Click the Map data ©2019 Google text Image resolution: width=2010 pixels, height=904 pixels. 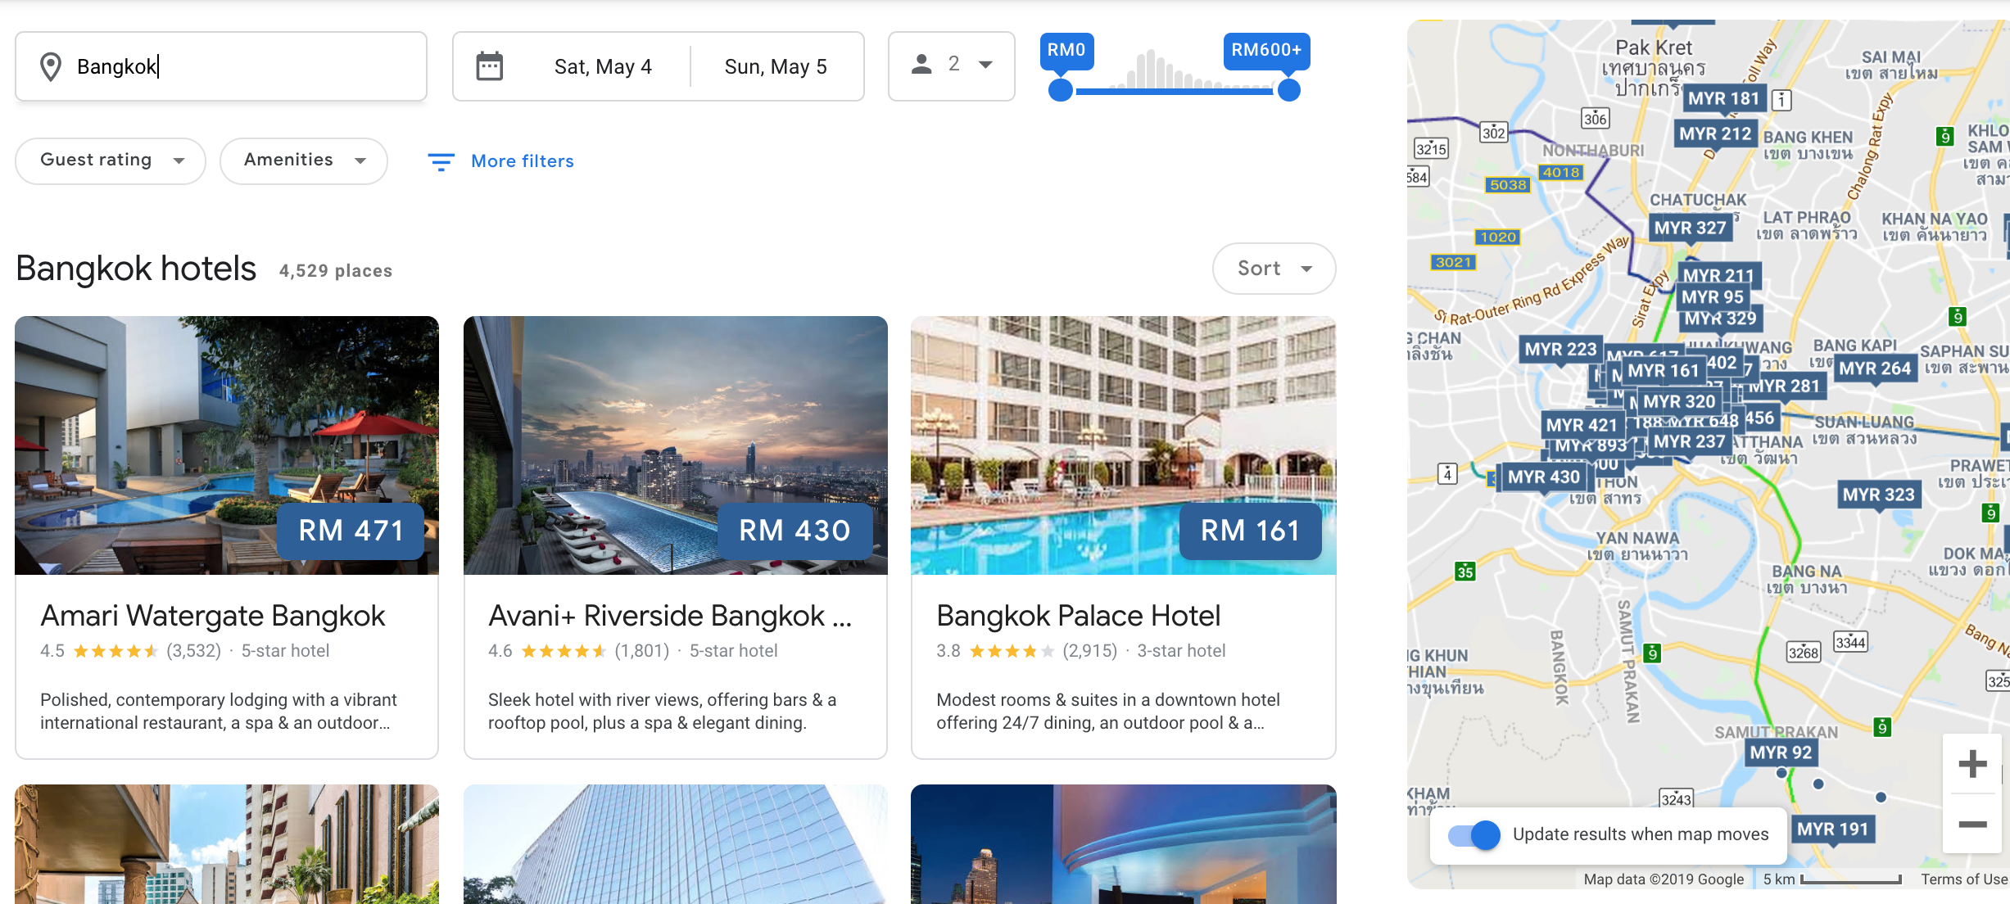click(x=1664, y=879)
